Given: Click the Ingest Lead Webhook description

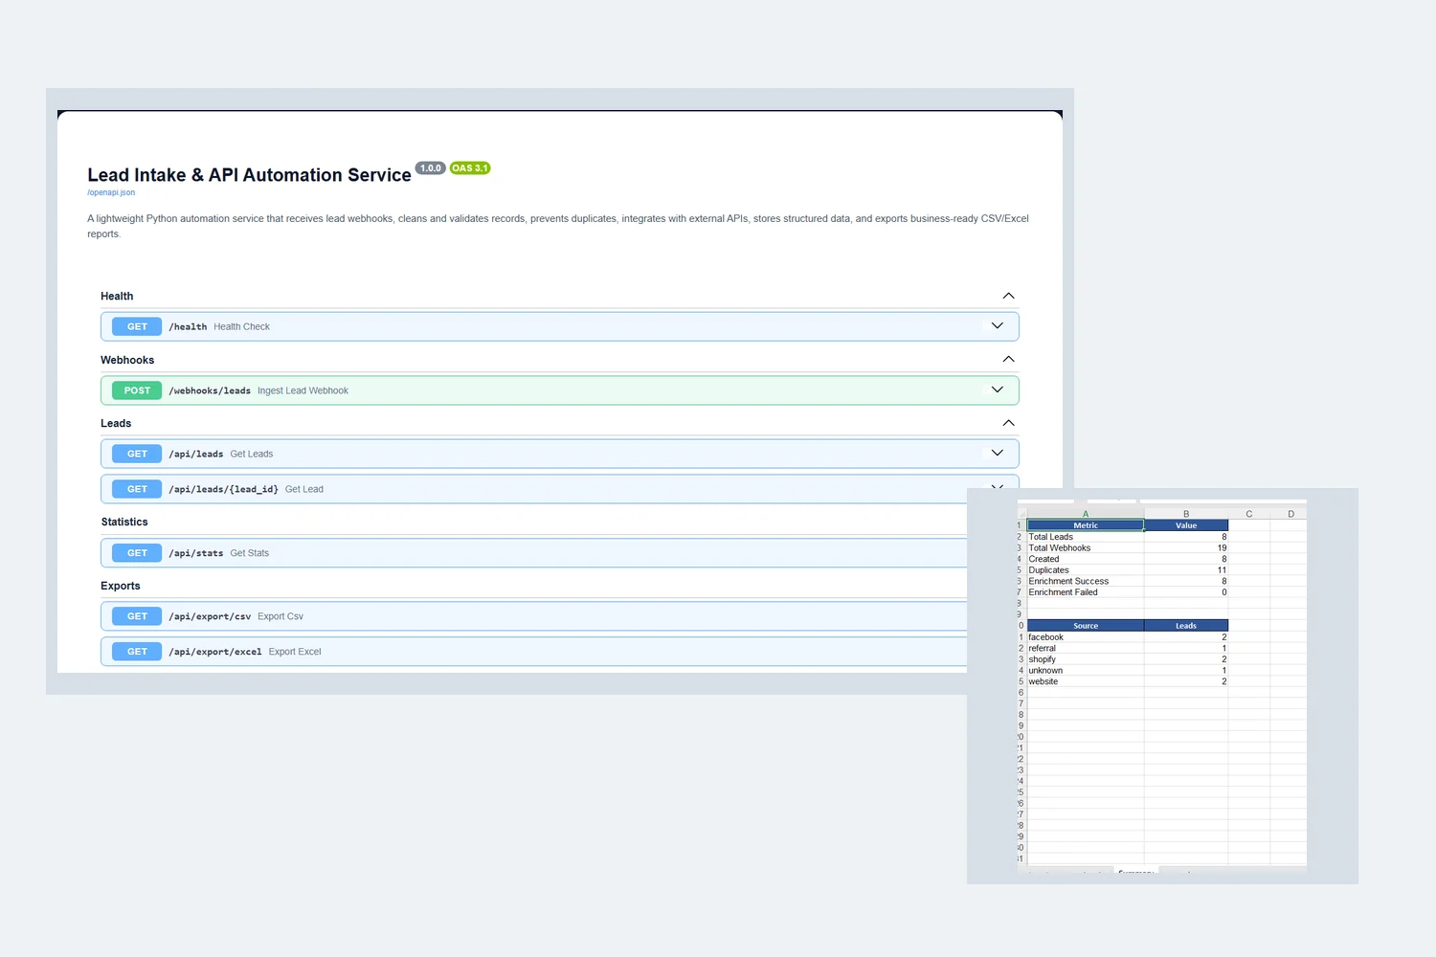Looking at the screenshot, I should (303, 390).
